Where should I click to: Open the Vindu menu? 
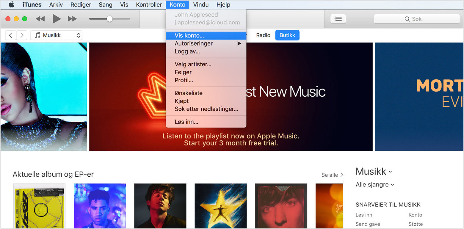(200, 4)
